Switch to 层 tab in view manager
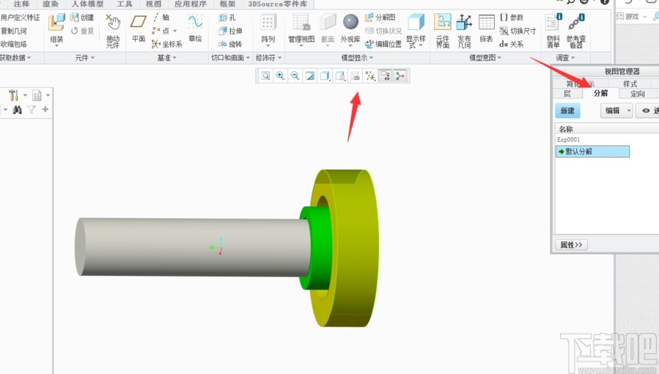Screen dimensions: 659x374 [x=567, y=93]
